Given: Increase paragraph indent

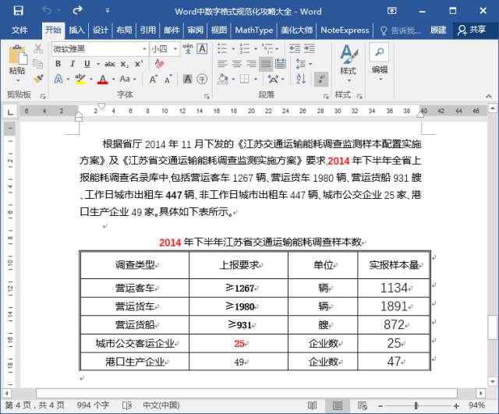Looking at the screenshot, I should pos(309,48).
